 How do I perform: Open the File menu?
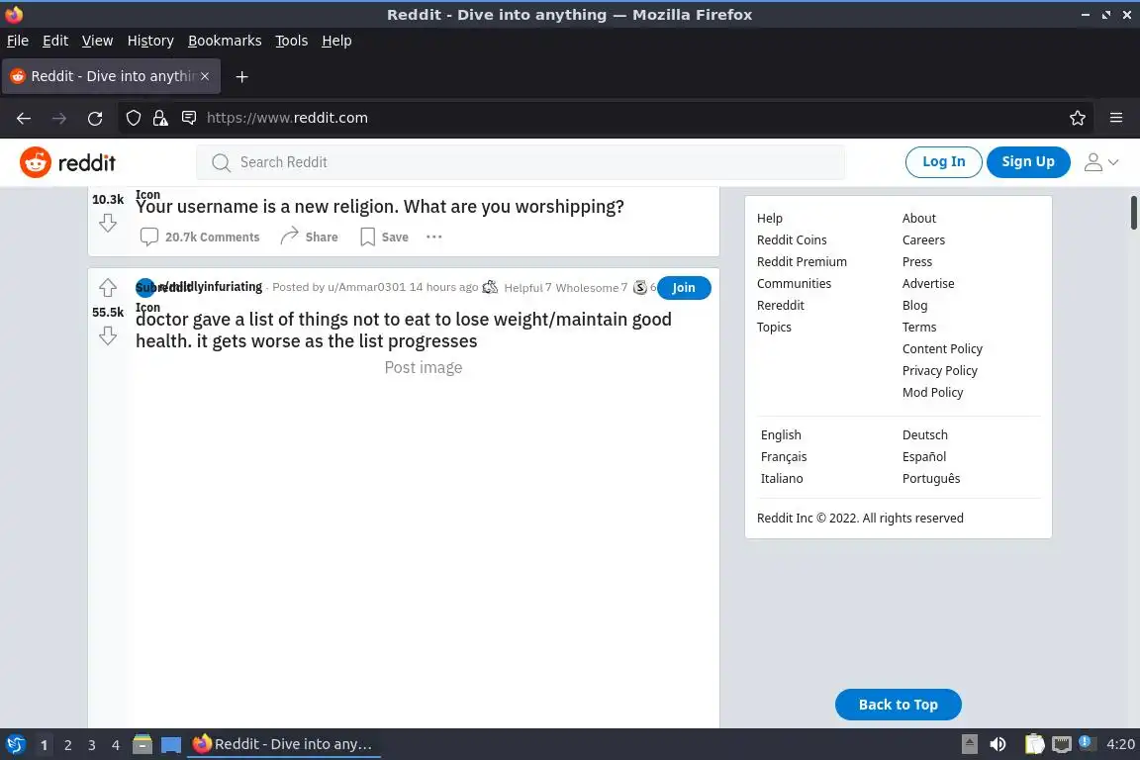point(18,41)
